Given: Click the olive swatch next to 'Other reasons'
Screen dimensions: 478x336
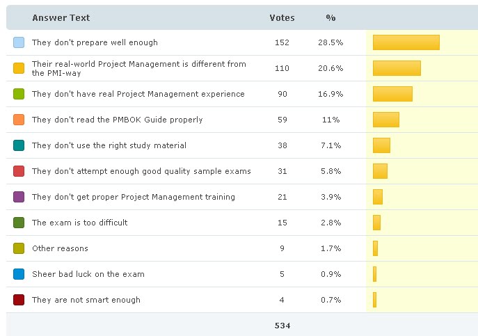Looking at the screenshot, I should click(19, 248).
